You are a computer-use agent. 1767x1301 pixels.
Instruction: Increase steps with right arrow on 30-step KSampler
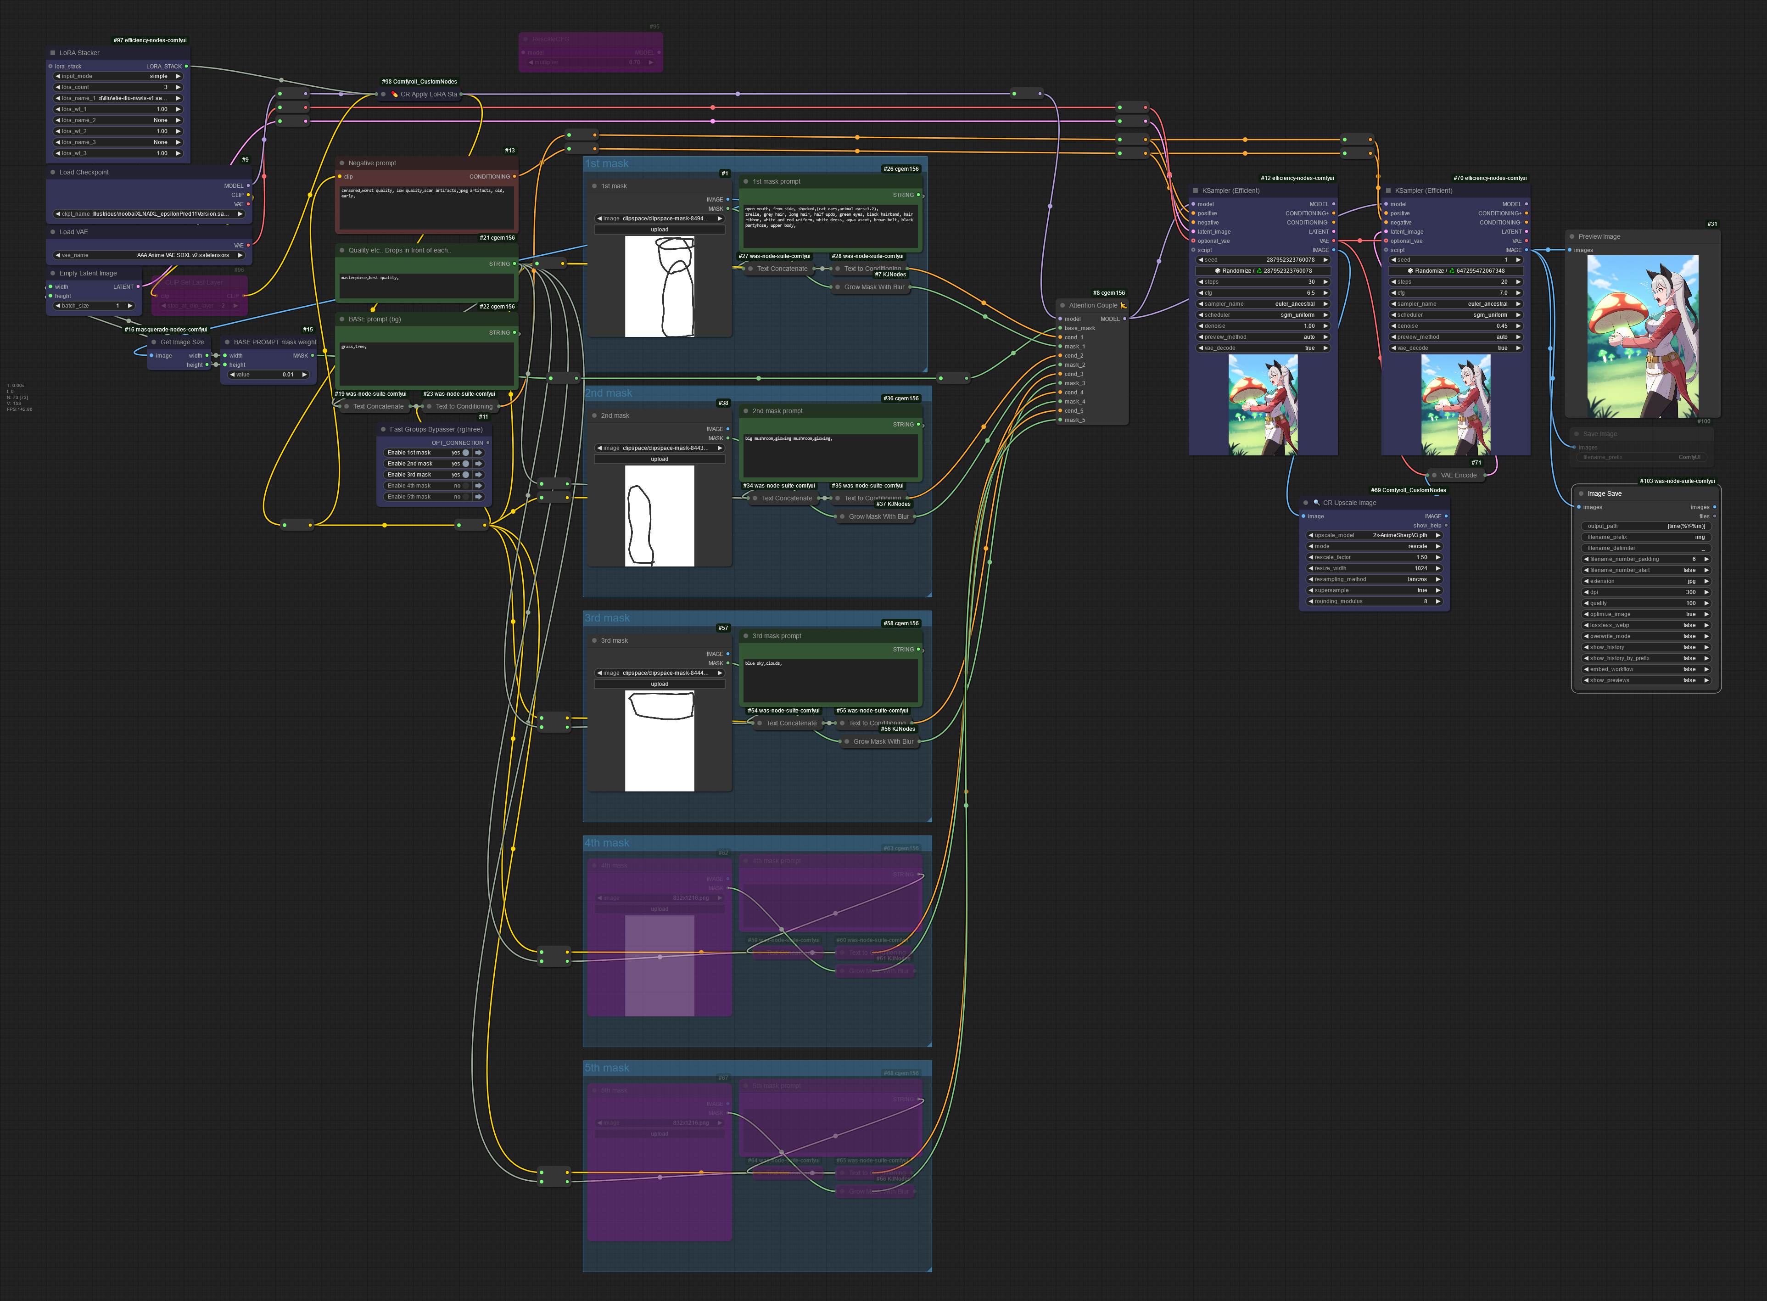coord(1325,282)
